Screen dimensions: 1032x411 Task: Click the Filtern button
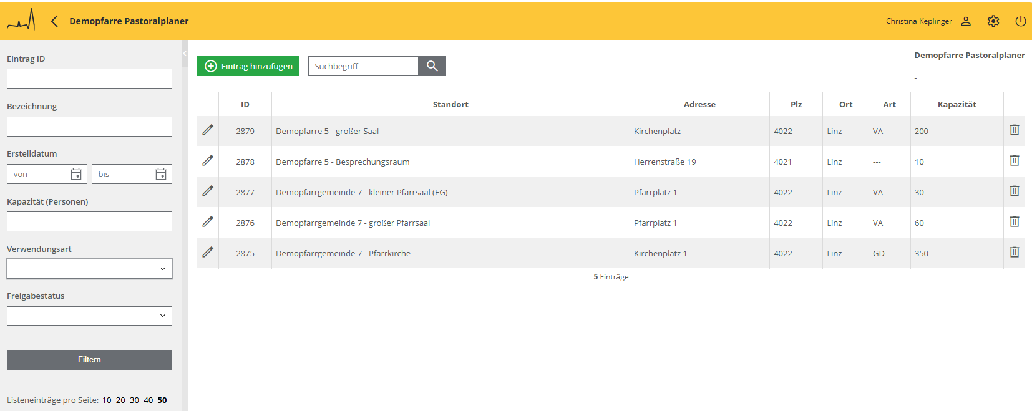89,360
